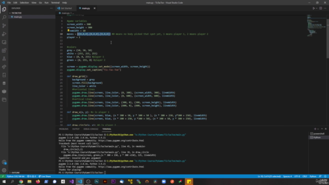Maximize the panel with the up chevron
Image resolution: width=329 pixels, height=185 pixels.
[322, 129]
